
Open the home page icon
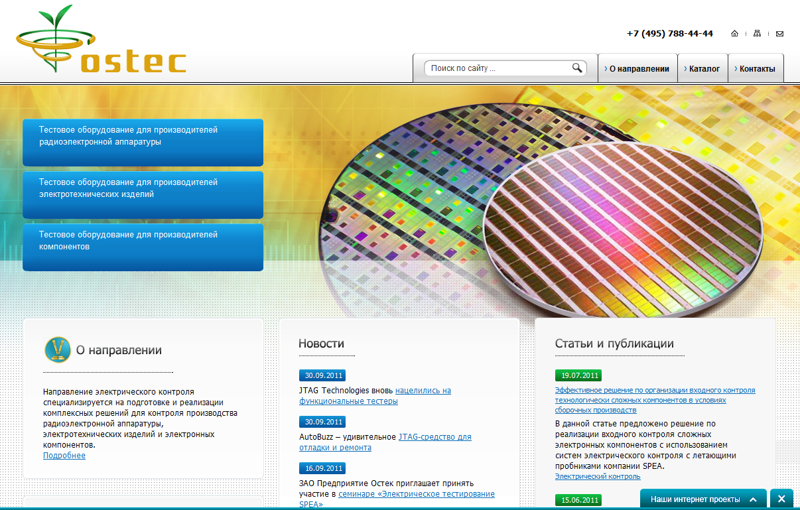[x=734, y=34]
